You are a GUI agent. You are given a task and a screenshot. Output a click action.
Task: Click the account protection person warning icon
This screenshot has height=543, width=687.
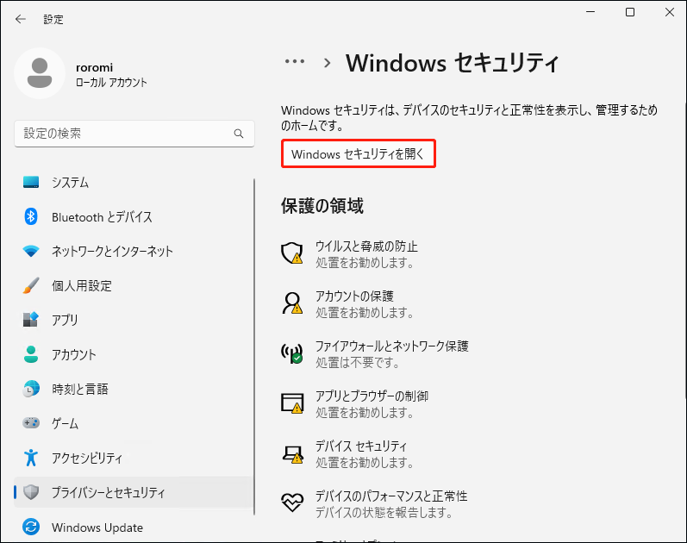pyautogui.click(x=292, y=303)
